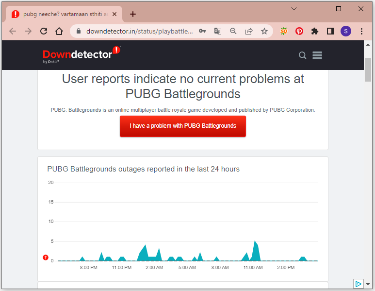The image size is (375, 291).
Task: Click the AdChoices icon at bottom right
Action: (x=358, y=284)
